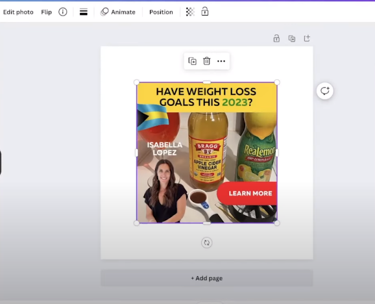Screen dimensions: 375x304
Task: Open the more options ellipsis menu
Action: coord(221,61)
